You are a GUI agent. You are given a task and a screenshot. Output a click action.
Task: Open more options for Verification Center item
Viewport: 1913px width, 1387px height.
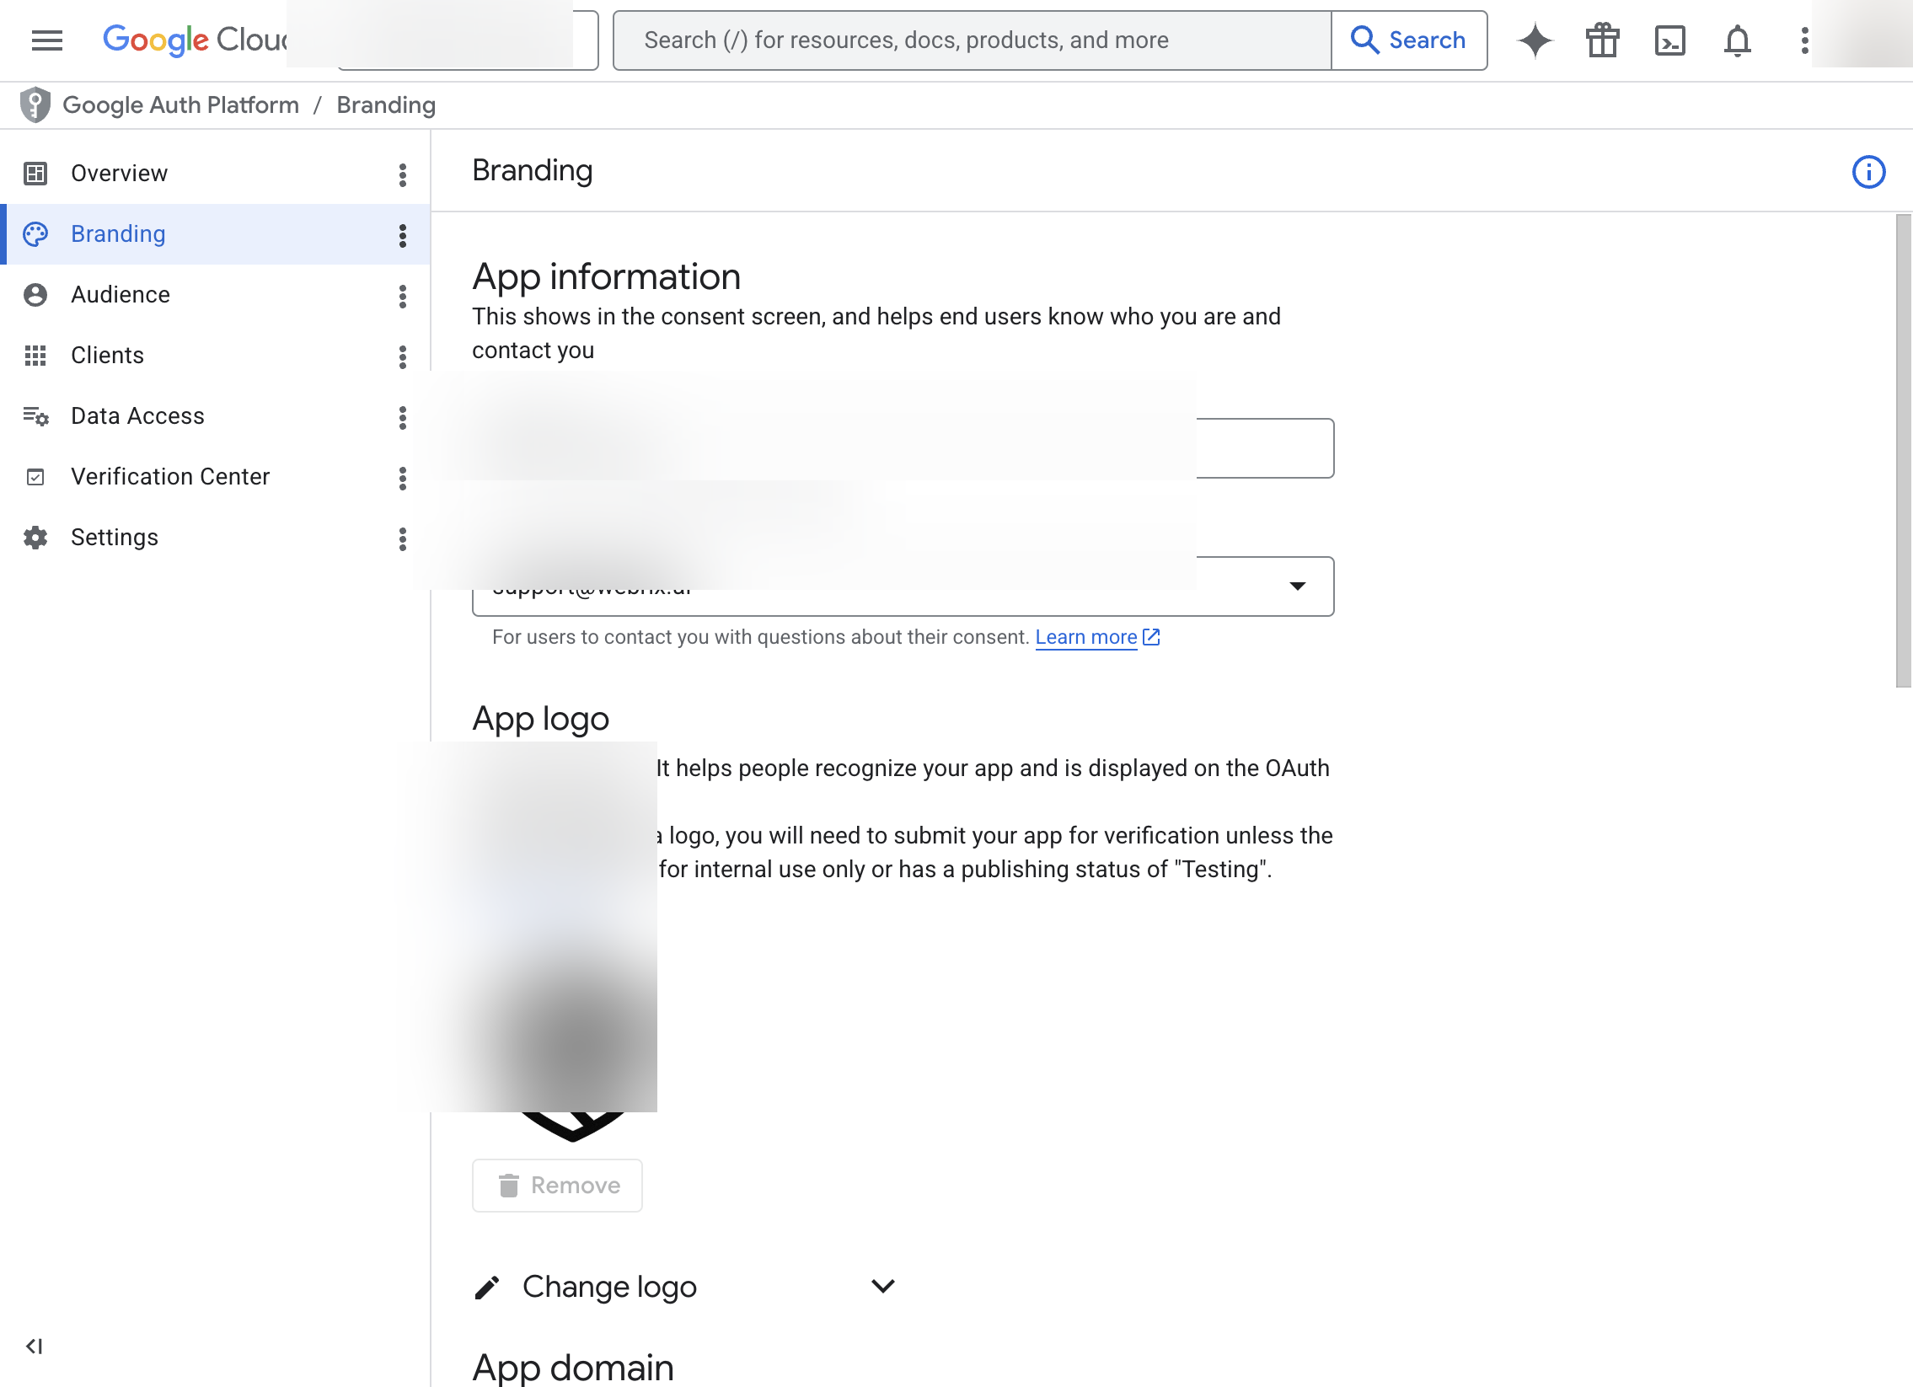click(x=402, y=478)
